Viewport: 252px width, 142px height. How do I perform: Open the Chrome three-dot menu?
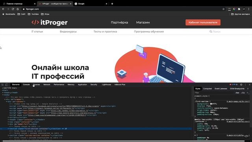point(248,9)
